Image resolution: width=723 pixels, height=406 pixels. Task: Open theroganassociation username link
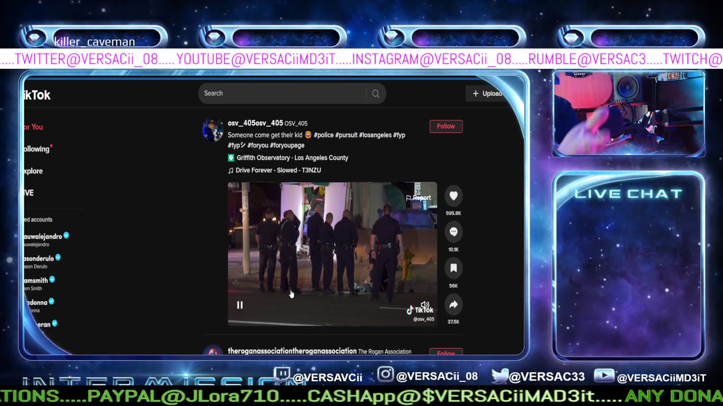coord(292,351)
